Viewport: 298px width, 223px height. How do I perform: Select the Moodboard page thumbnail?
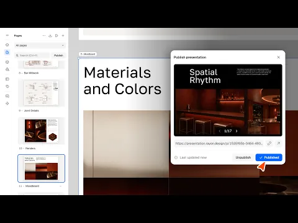(42, 168)
